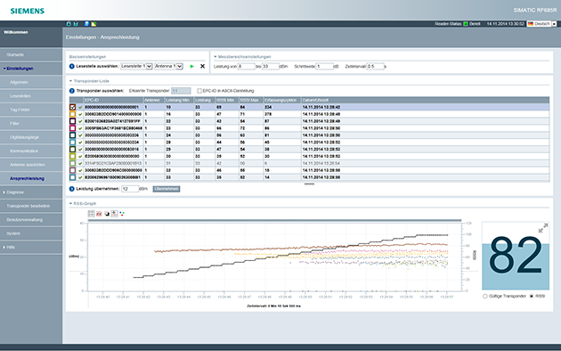Click step 2 info icon for Transponder auswählen

[72, 91]
